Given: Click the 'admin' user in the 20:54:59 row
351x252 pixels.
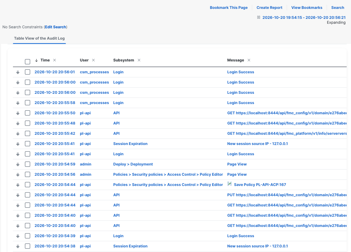Looking at the screenshot, I should click(86, 164).
